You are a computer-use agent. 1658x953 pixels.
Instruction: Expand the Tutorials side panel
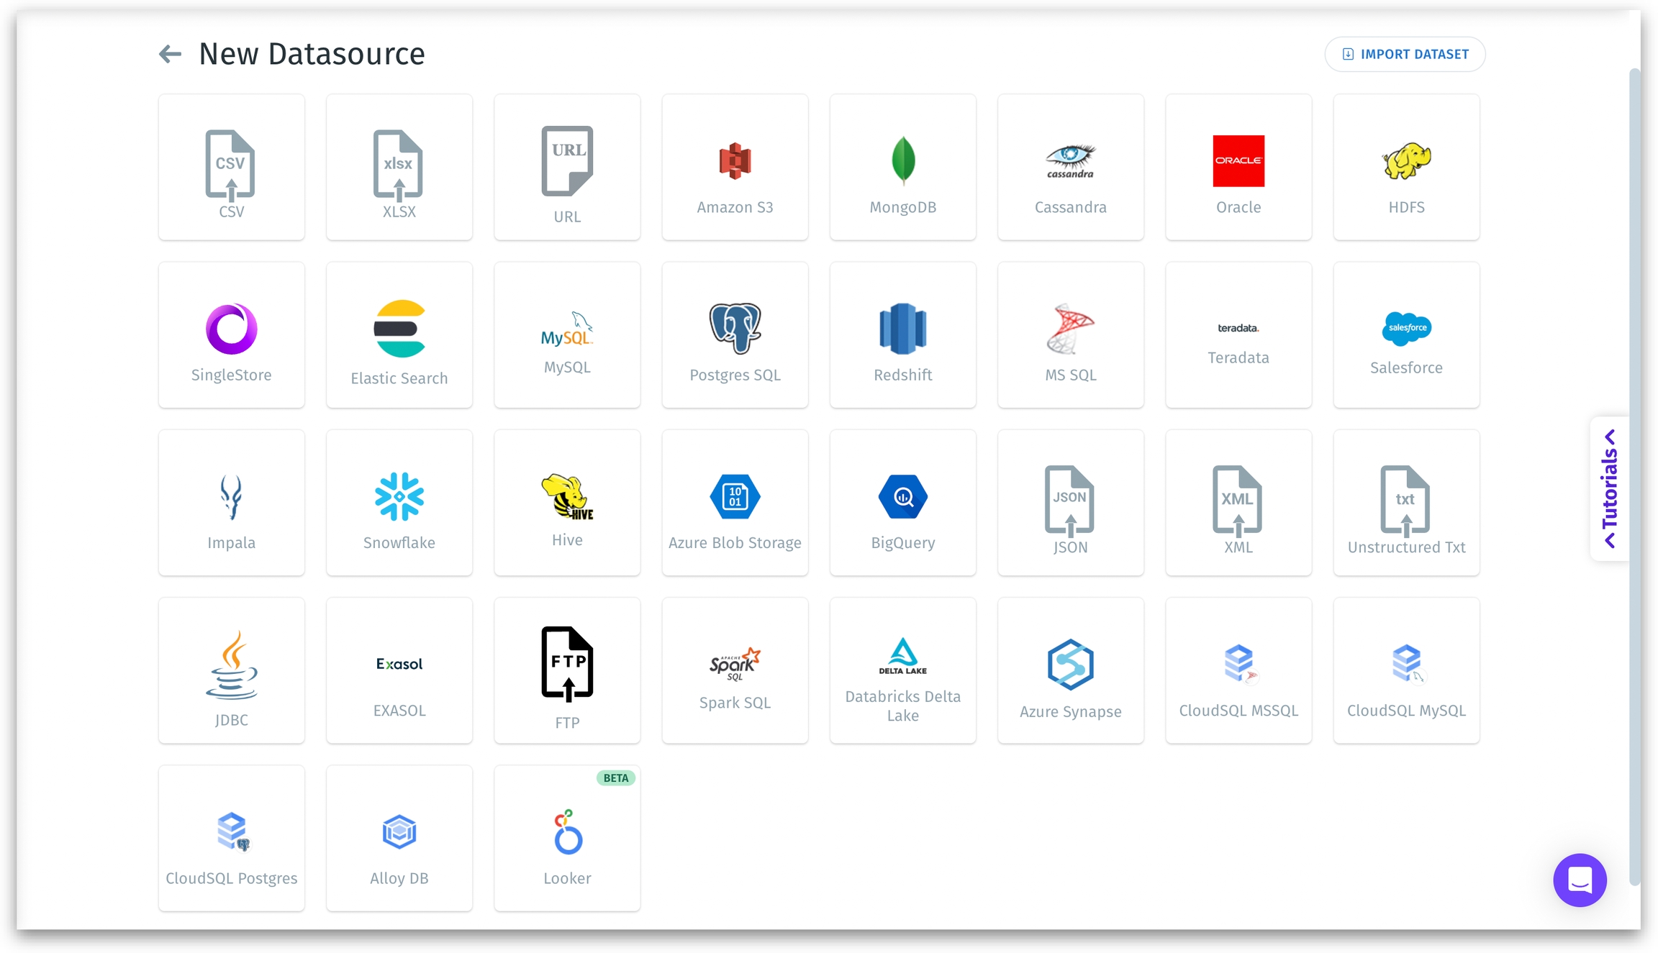pos(1610,488)
